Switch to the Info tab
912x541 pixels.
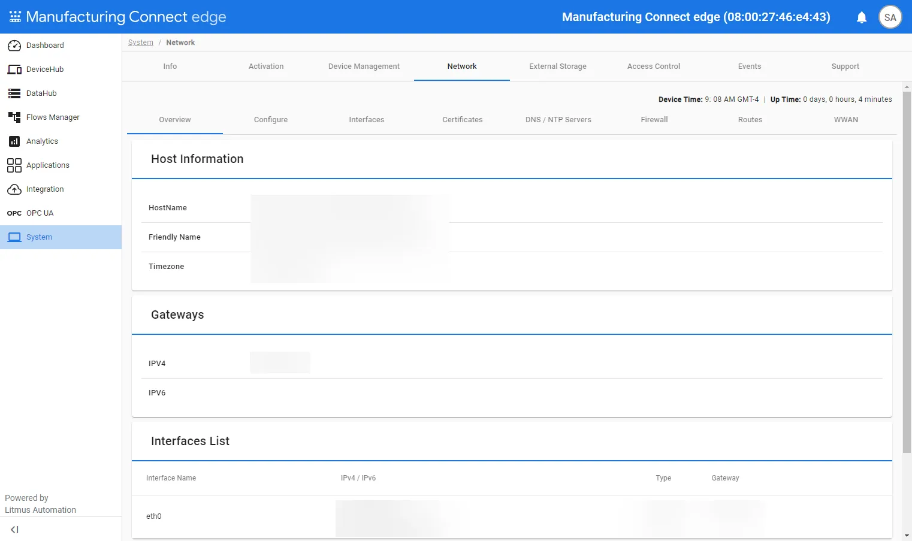pyautogui.click(x=170, y=67)
